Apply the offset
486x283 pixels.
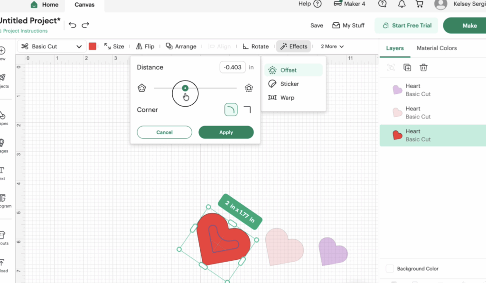coord(226,132)
